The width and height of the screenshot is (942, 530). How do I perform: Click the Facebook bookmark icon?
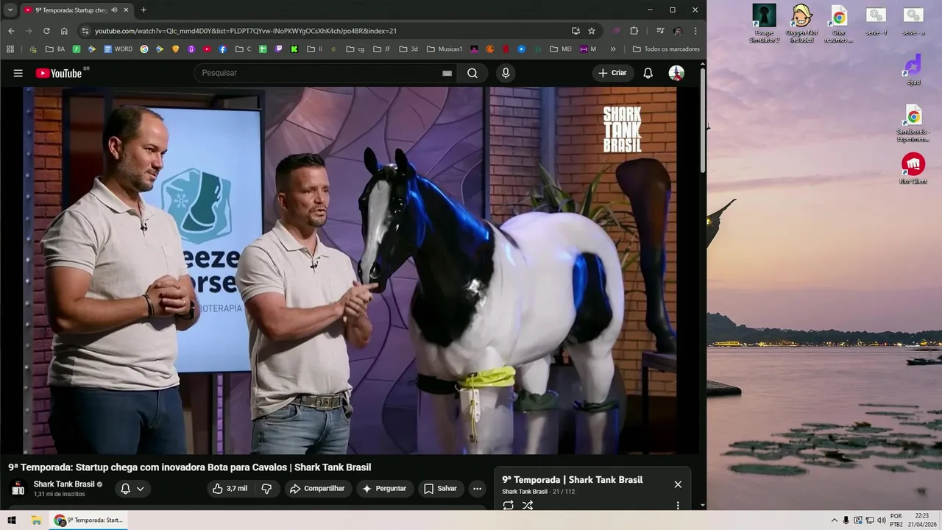pos(223,49)
